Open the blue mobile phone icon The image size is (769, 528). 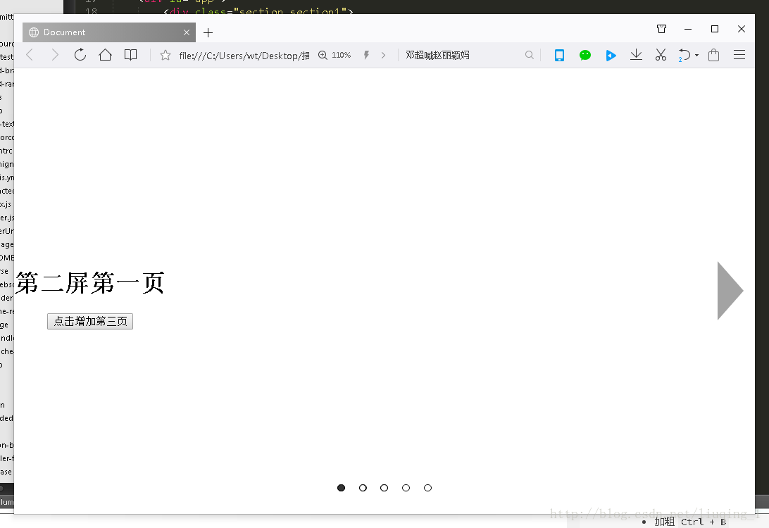coord(559,56)
